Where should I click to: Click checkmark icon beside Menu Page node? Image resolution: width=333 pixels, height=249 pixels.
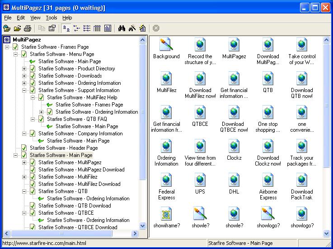click(24, 54)
